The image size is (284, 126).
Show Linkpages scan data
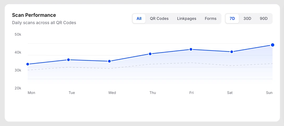point(186,19)
